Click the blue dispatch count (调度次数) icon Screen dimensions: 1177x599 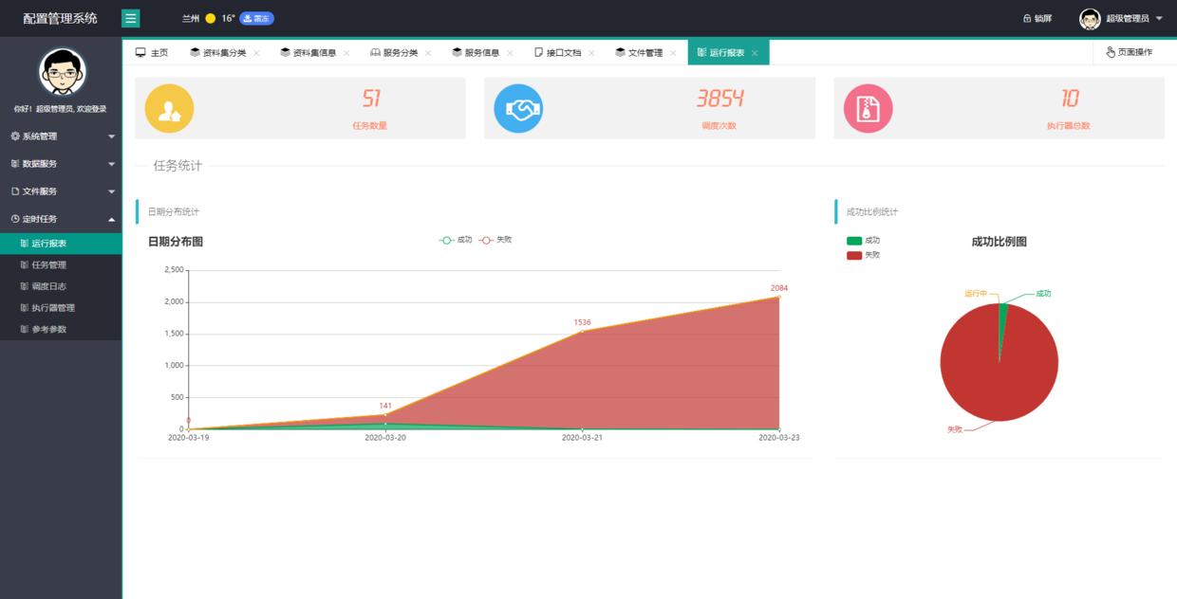(x=520, y=108)
